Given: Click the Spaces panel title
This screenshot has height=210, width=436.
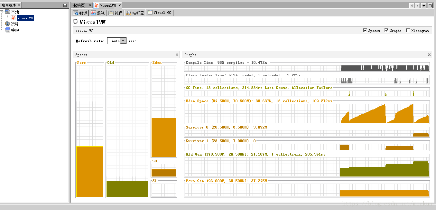Looking at the screenshot, I should tap(81, 55).
